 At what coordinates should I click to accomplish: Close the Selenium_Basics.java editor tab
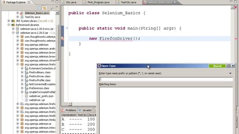(175, 2)
